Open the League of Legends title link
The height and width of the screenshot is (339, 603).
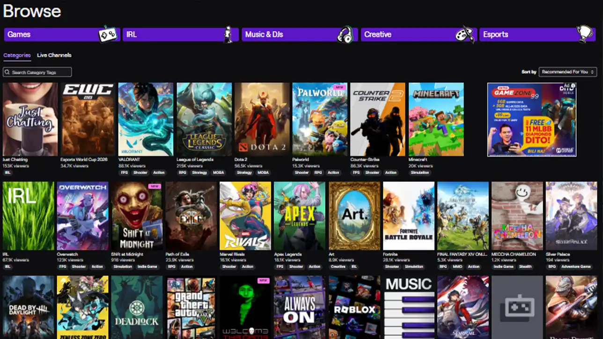click(x=195, y=159)
